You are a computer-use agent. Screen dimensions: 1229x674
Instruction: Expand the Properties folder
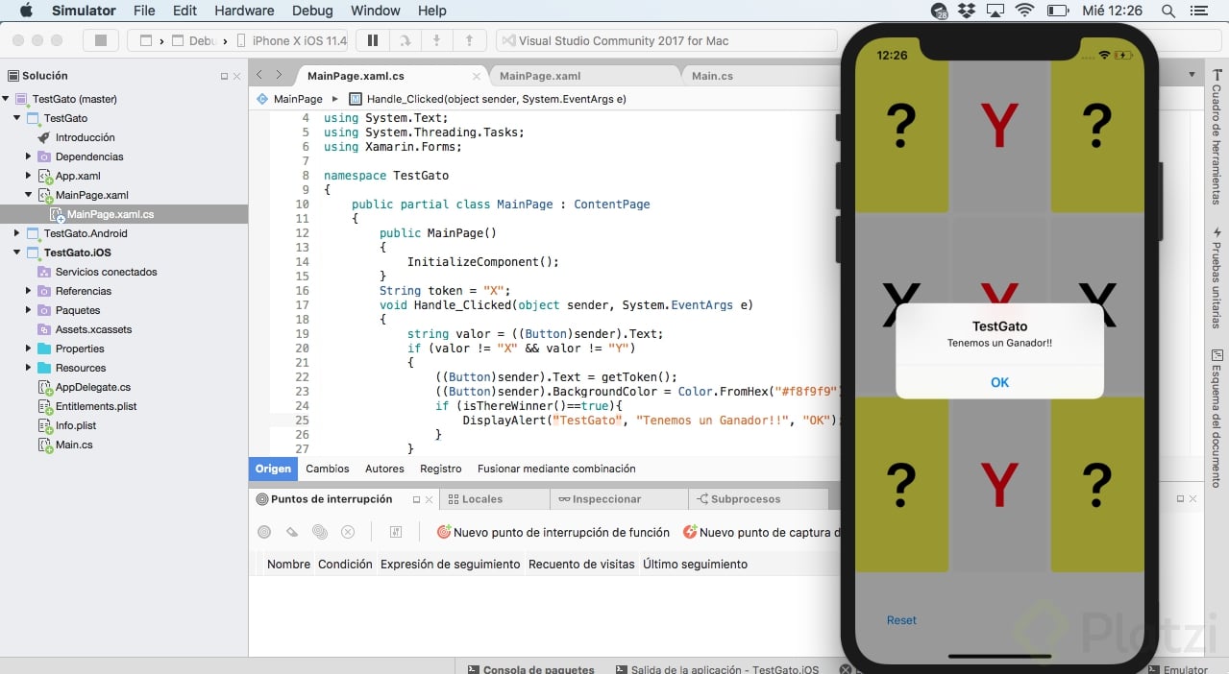[x=29, y=349]
